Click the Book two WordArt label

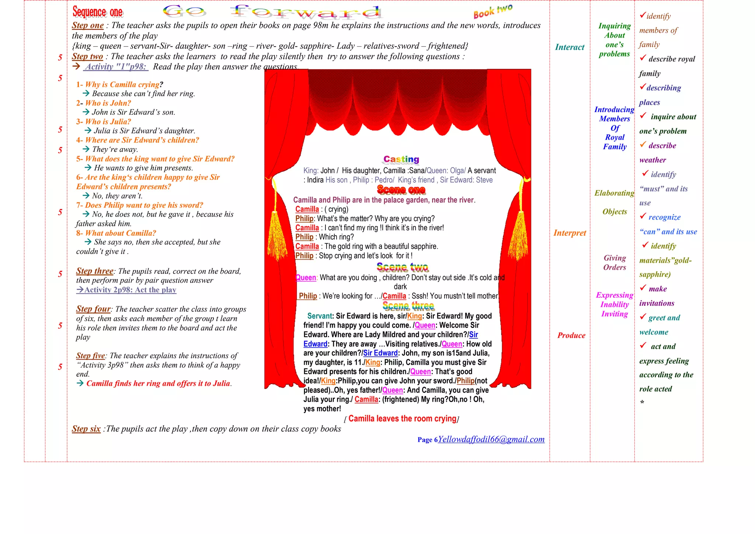point(493,11)
